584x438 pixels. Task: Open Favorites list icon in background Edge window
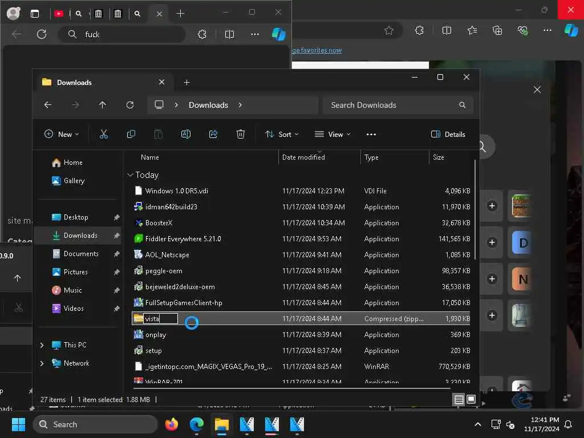click(472, 31)
